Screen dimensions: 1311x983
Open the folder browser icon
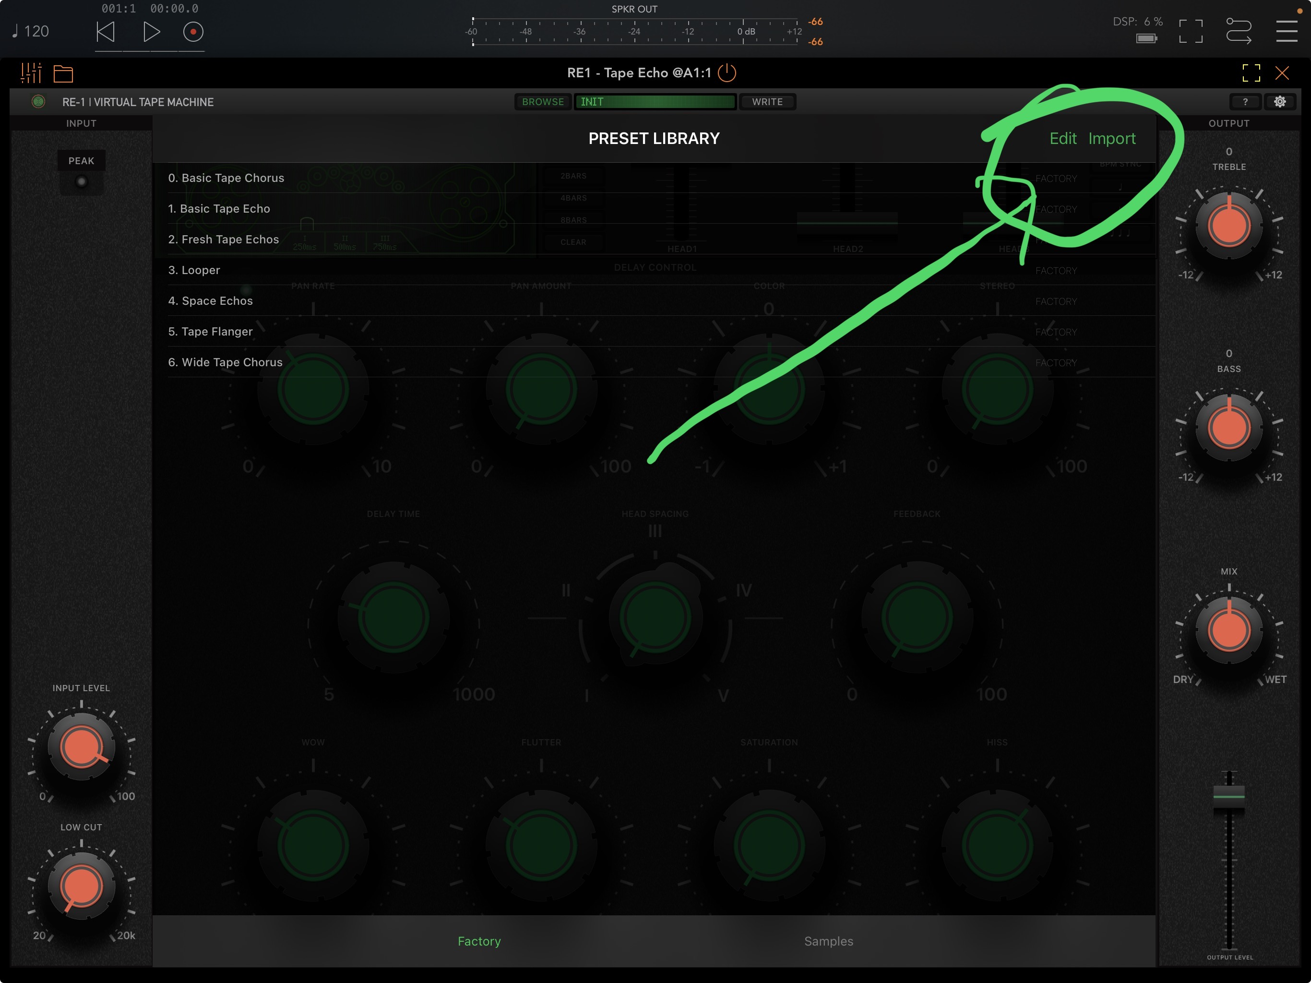point(63,73)
